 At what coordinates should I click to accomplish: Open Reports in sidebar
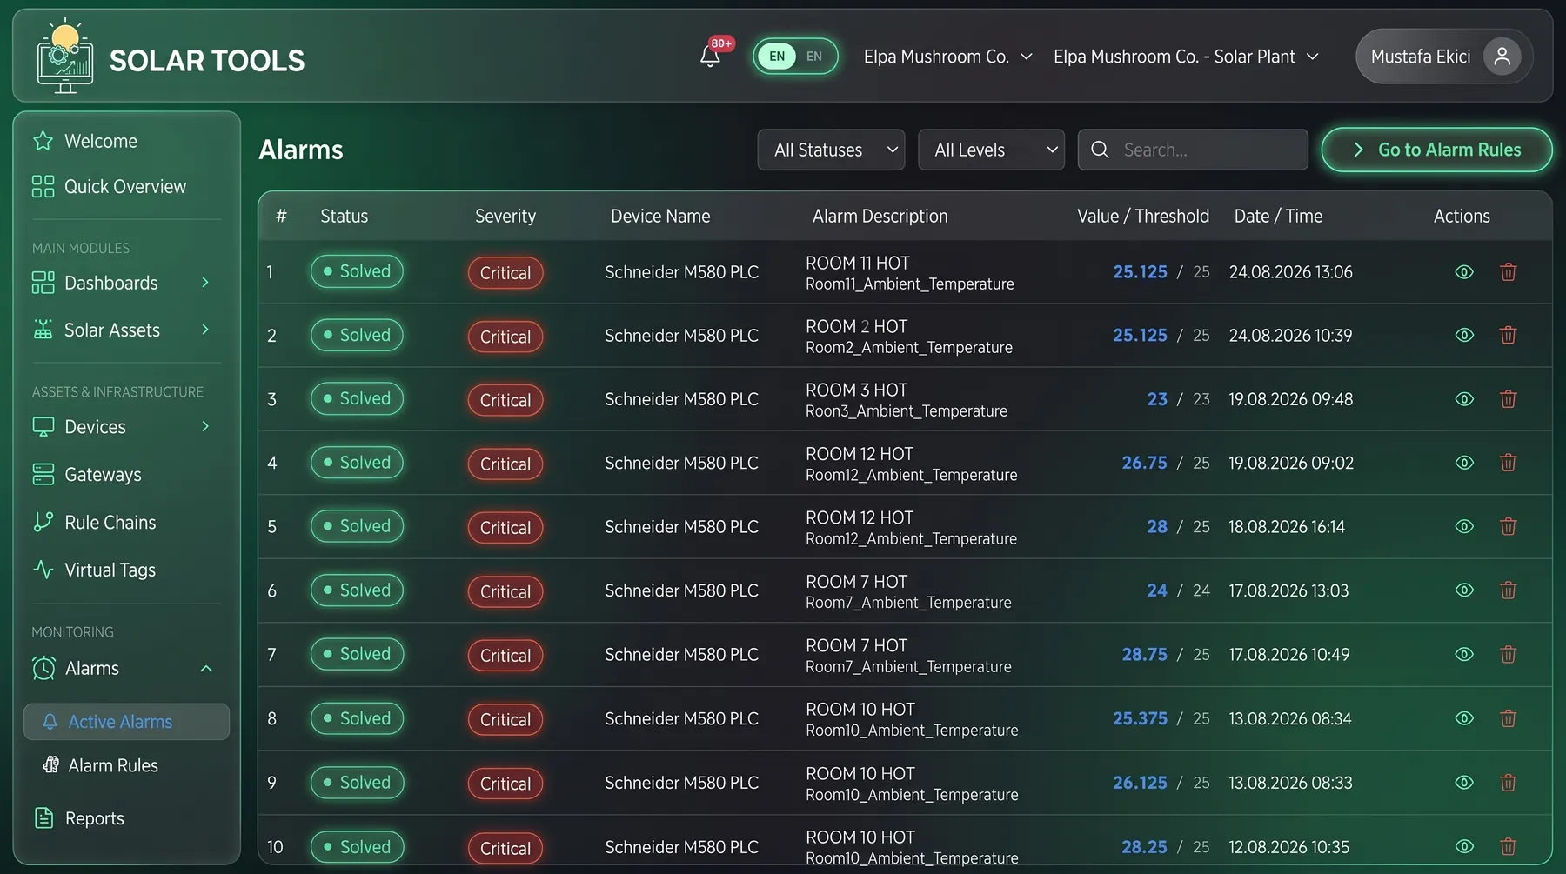pyautogui.click(x=95, y=818)
